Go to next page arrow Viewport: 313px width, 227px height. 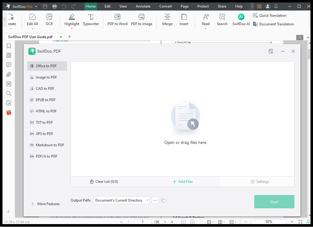click(165, 222)
